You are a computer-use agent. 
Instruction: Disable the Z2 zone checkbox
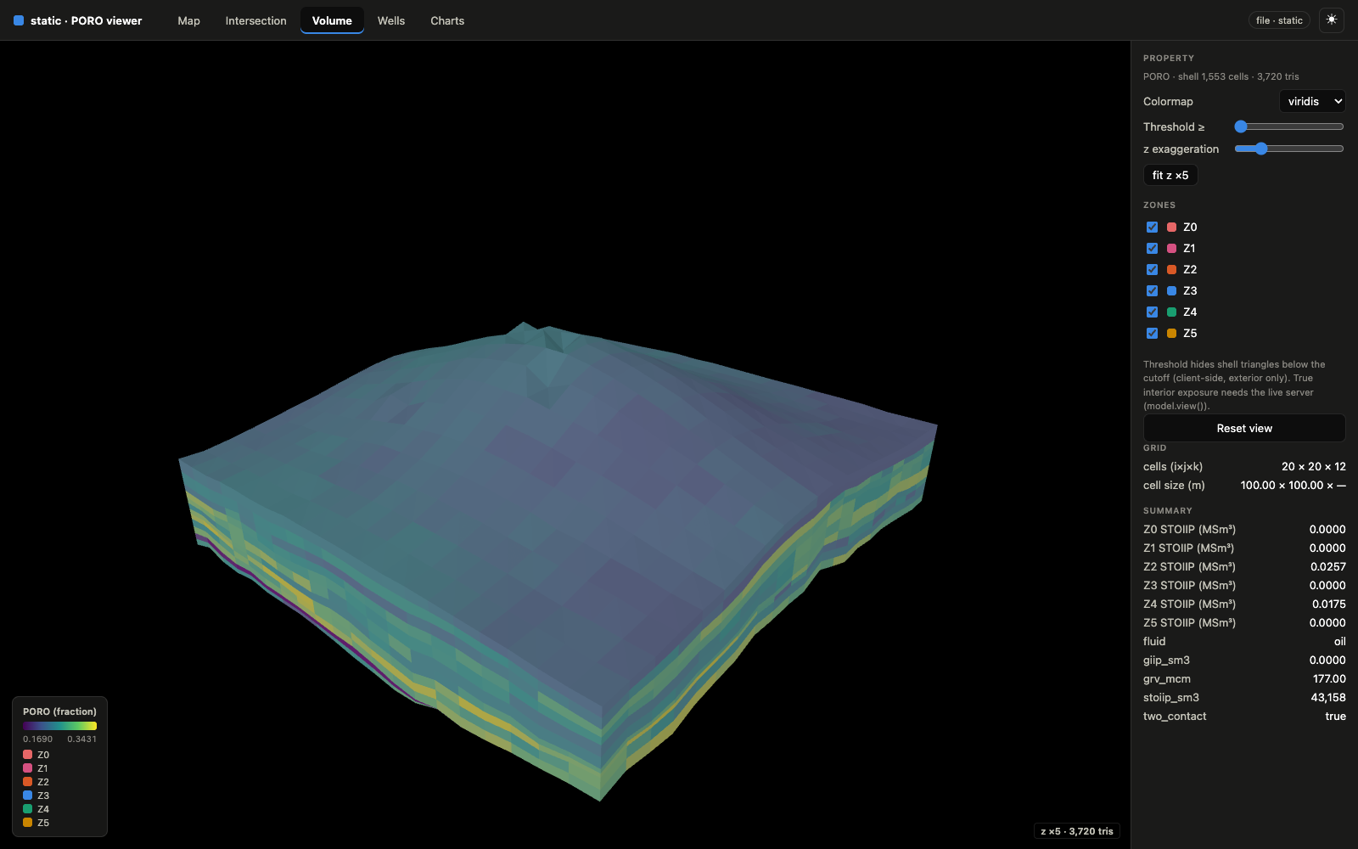point(1152,269)
